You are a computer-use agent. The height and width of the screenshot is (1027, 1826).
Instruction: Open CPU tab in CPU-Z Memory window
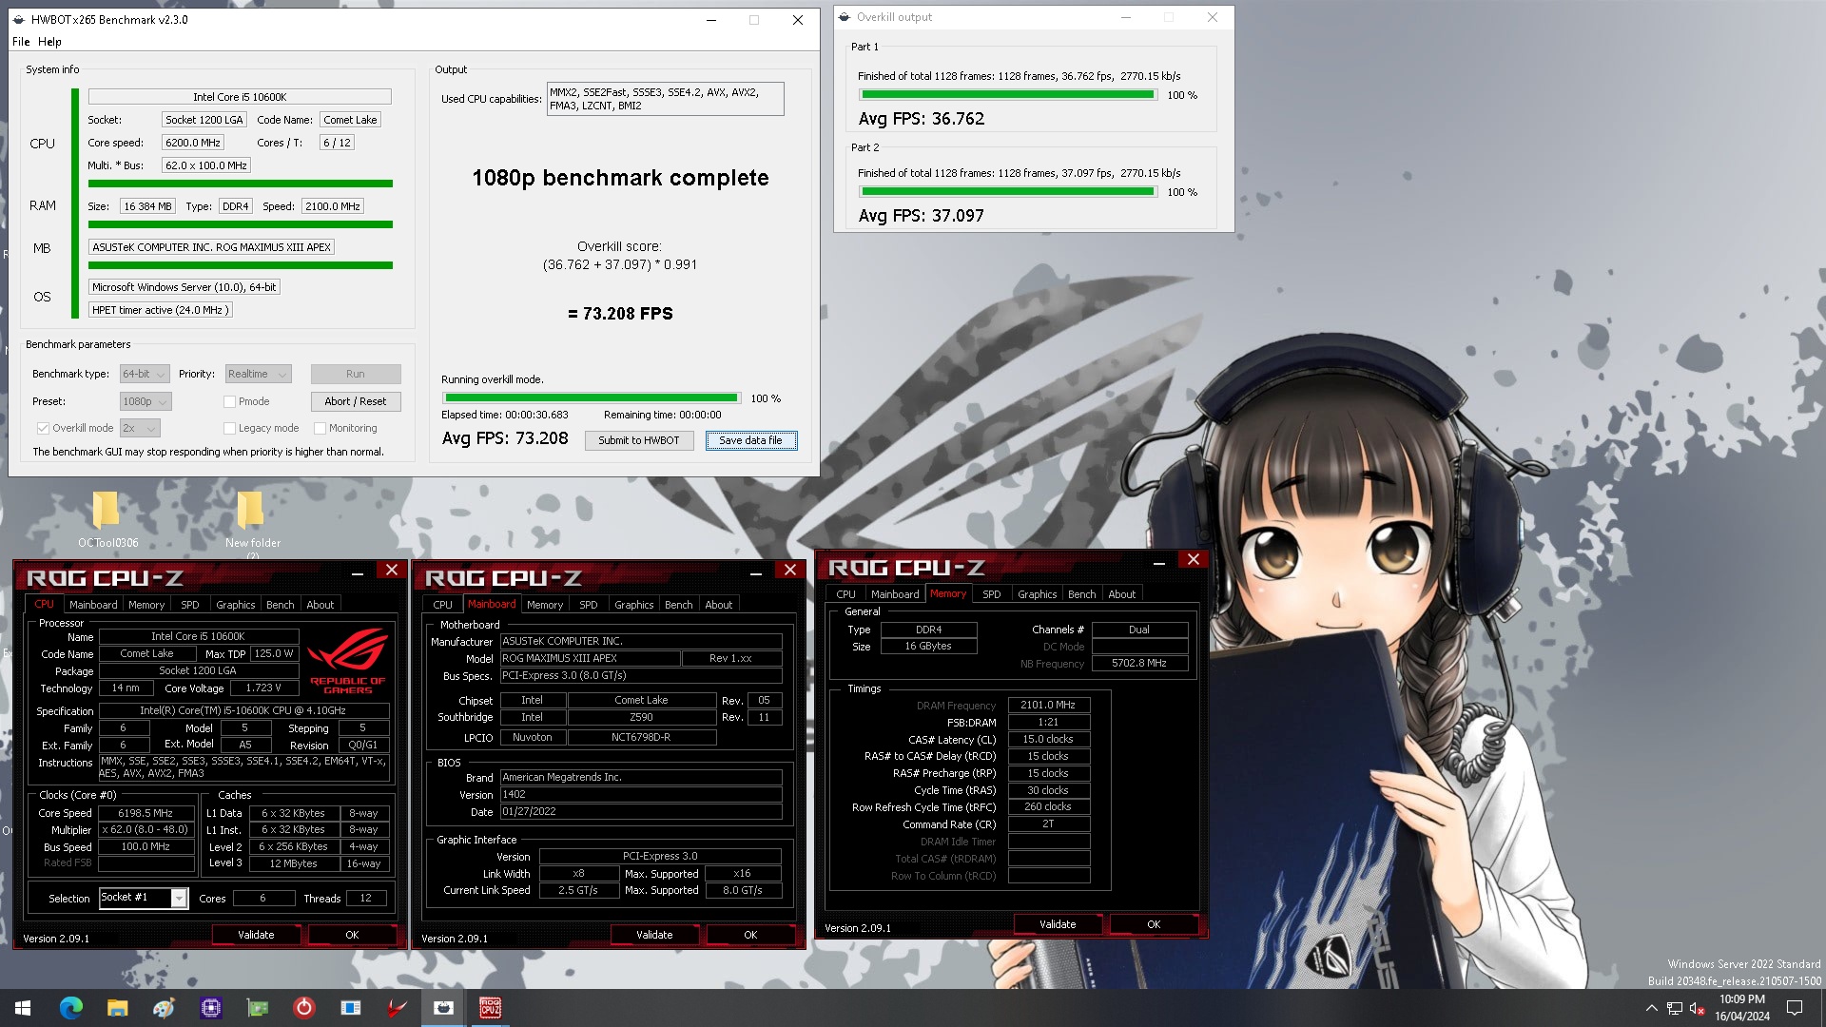(x=845, y=594)
